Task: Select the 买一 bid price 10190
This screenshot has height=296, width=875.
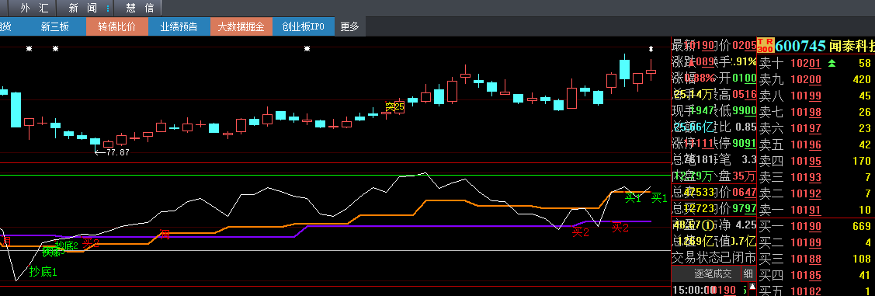Action: [806, 226]
